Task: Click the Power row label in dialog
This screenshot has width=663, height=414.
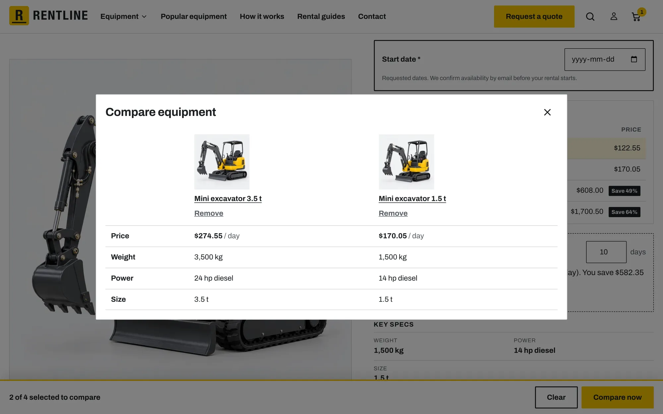Action: [122, 278]
